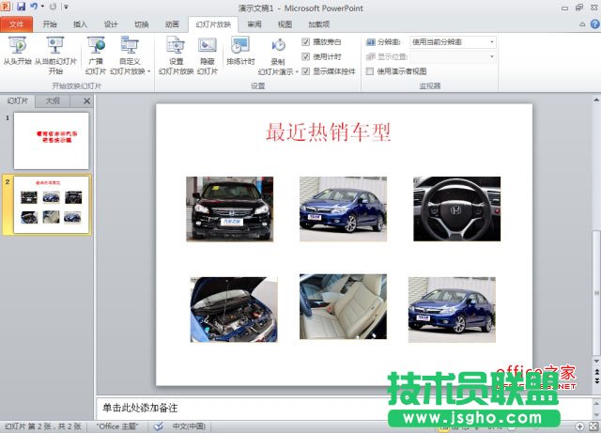
Task: Select the open engine hood picture
Action: tap(234, 310)
